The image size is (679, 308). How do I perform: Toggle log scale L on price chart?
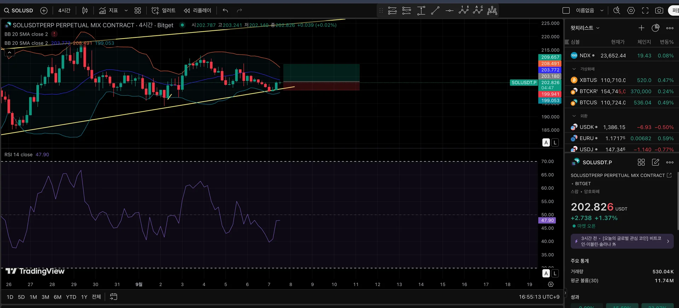coord(555,142)
